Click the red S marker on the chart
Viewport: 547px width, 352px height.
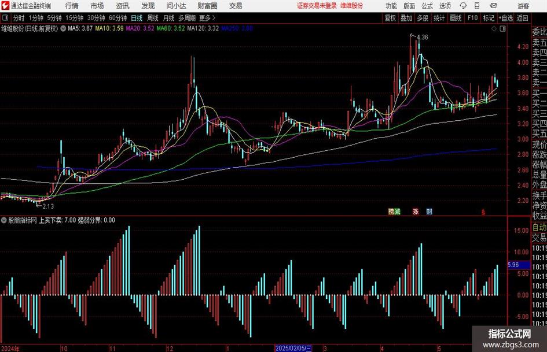483,212
